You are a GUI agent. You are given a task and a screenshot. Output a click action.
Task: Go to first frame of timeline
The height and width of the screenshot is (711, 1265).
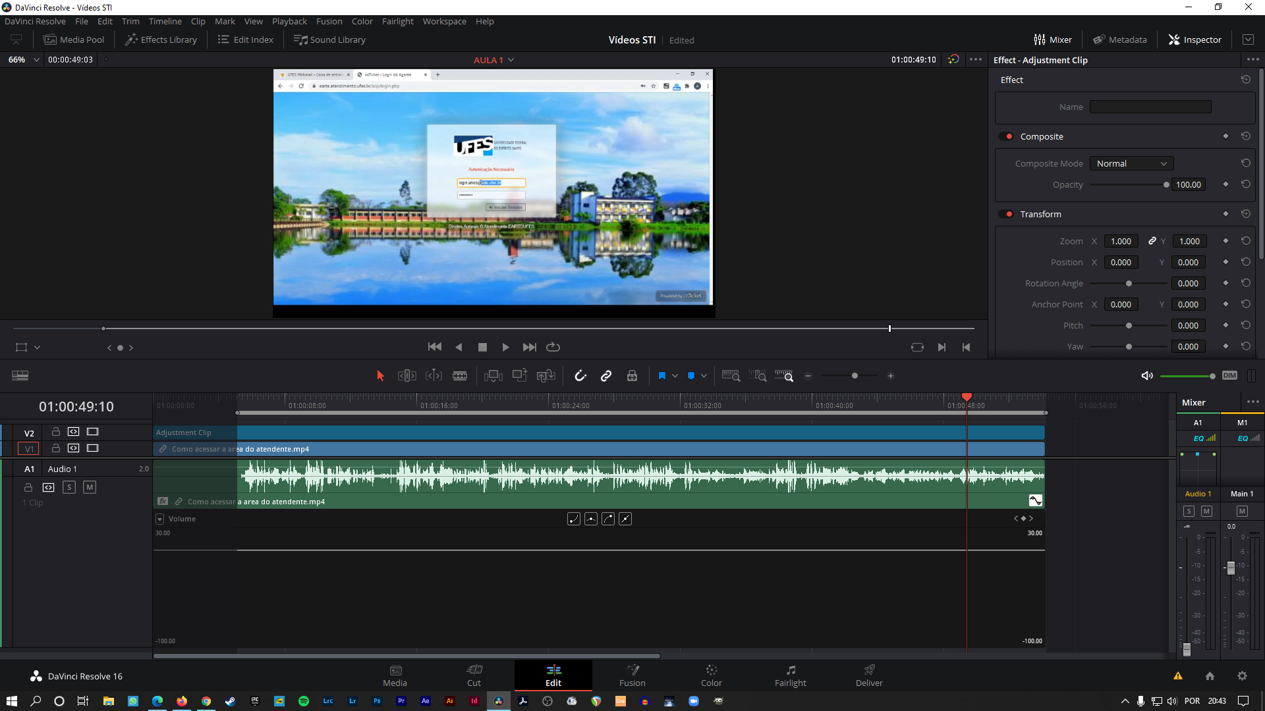pyautogui.click(x=435, y=347)
